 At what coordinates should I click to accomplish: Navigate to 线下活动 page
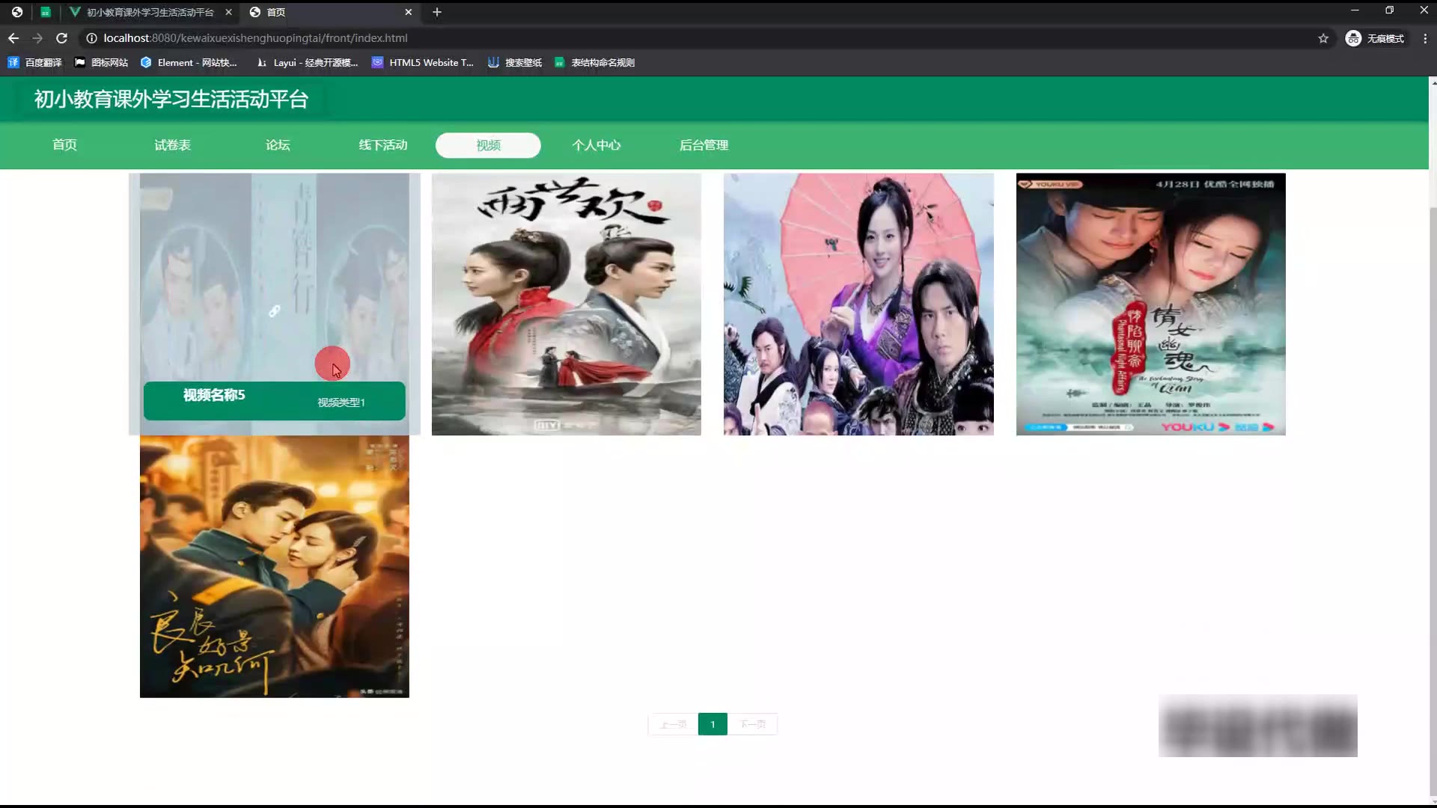[383, 145]
